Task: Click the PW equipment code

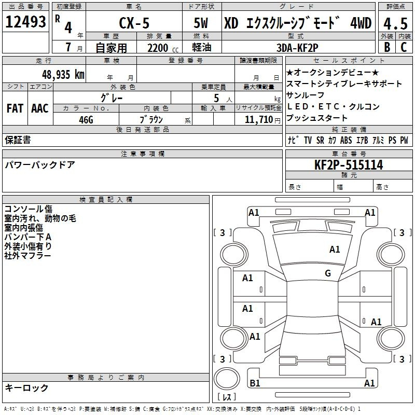Action: point(404,140)
